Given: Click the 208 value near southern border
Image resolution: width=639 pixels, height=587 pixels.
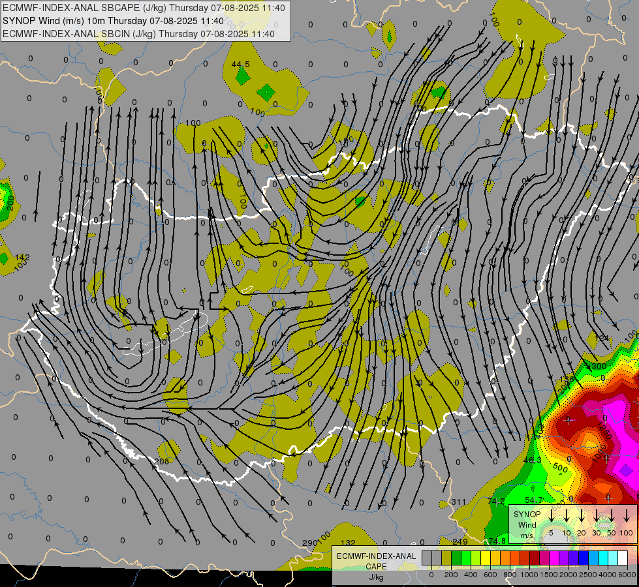Looking at the screenshot, I should [162, 461].
